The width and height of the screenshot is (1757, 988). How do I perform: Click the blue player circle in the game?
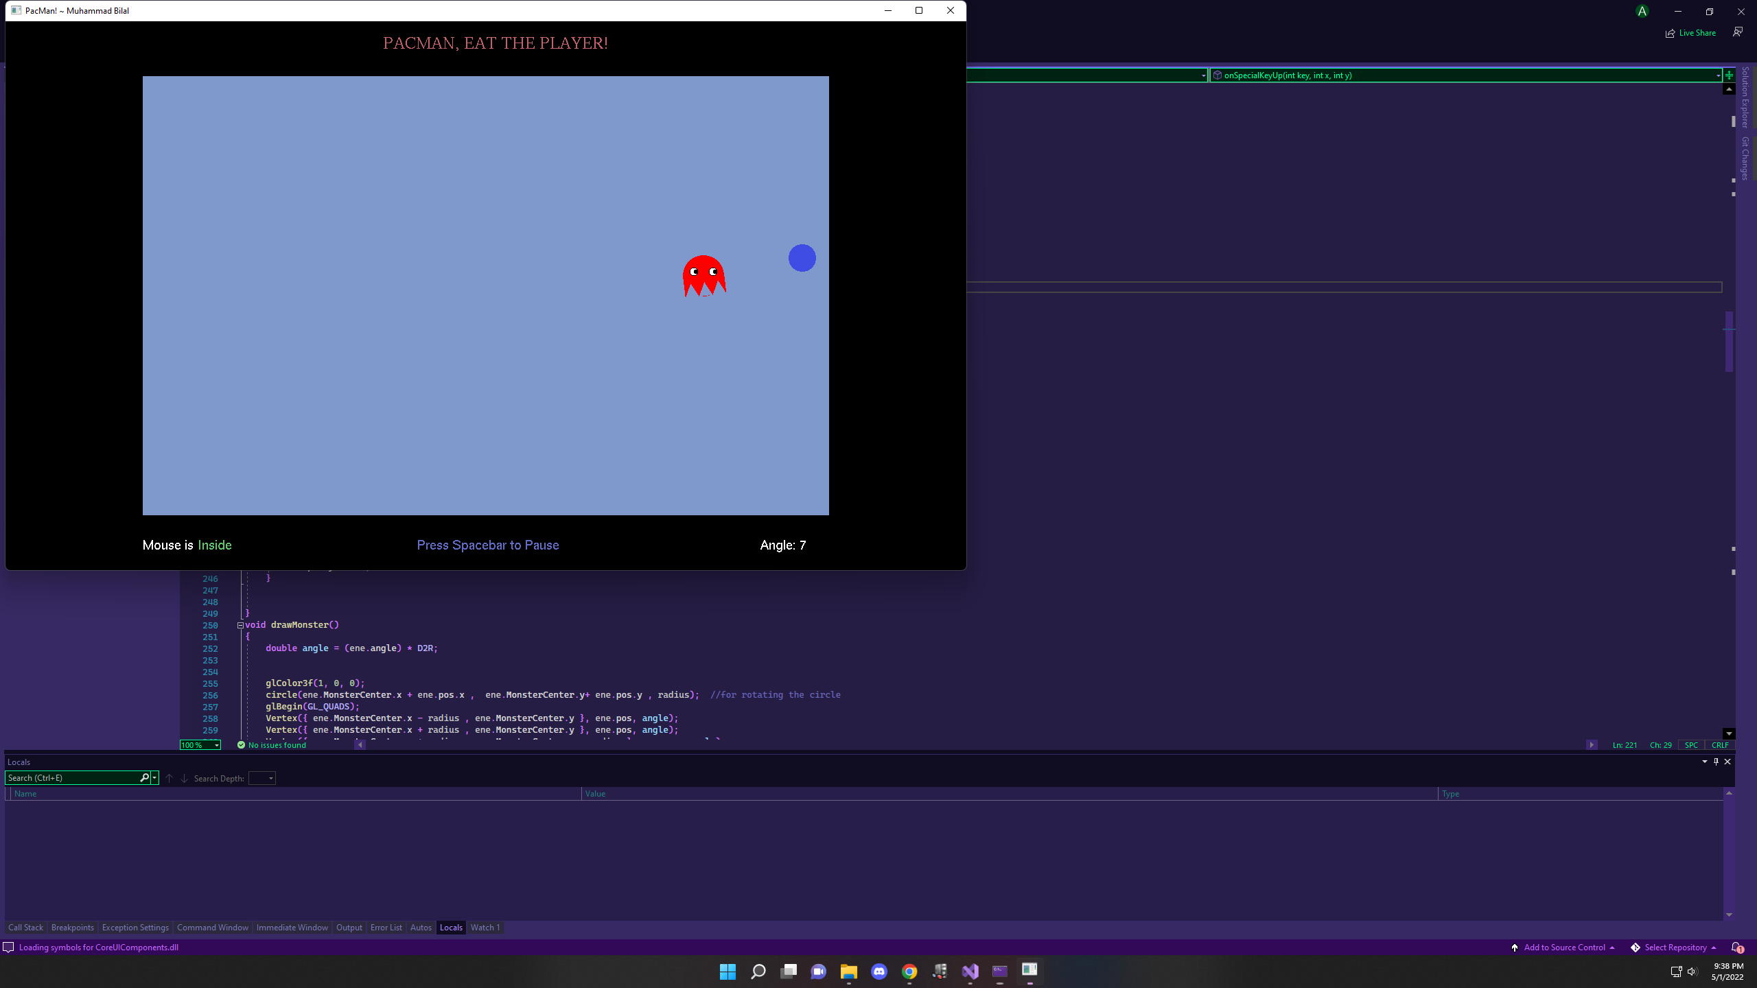(x=802, y=258)
